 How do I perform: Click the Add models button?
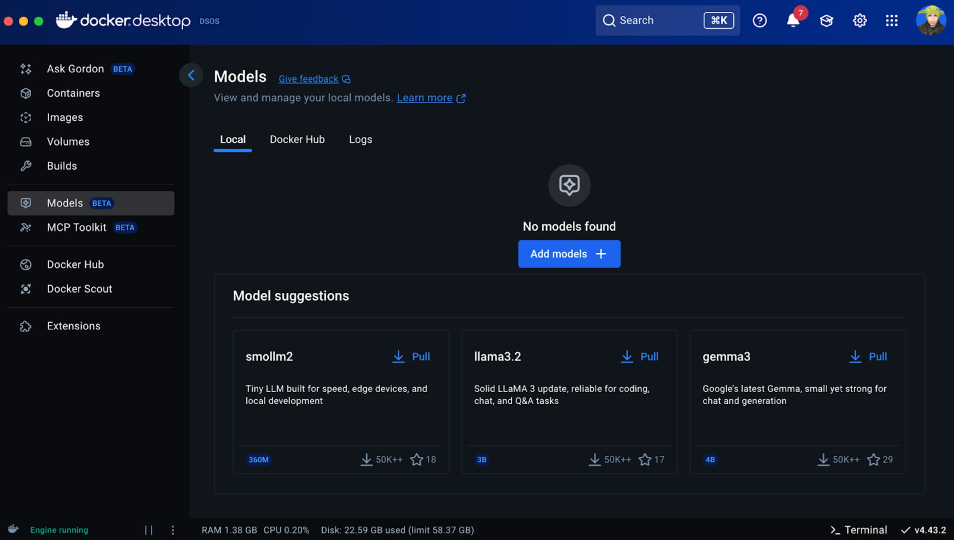pyautogui.click(x=569, y=254)
